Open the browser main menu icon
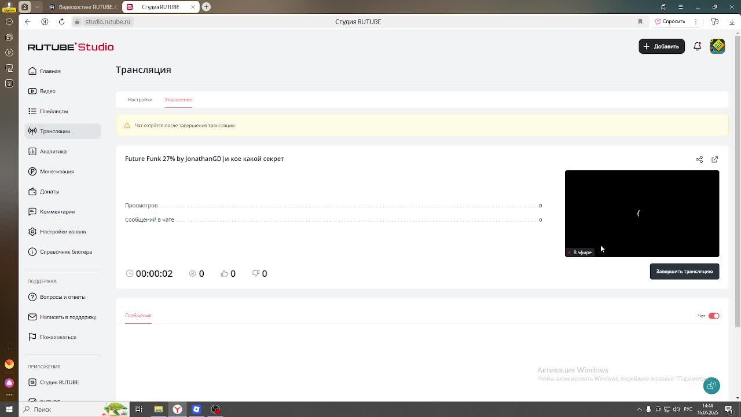This screenshot has height=417, width=741. 681,7
